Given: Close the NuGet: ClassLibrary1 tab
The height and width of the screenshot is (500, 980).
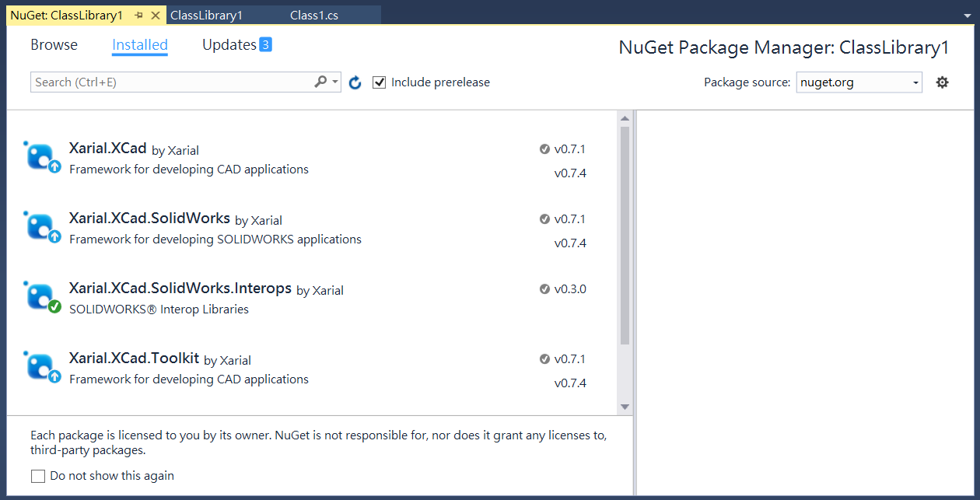Looking at the screenshot, I should [155, 15].
